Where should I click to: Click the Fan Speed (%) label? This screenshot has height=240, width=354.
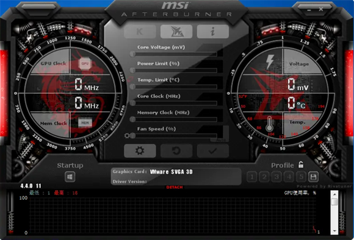point(156,129)
